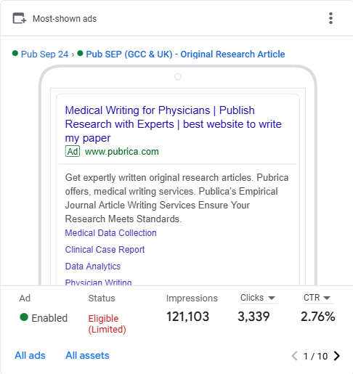Click the green Enabled status dot

pyautogui.click(x=24, y=317)
